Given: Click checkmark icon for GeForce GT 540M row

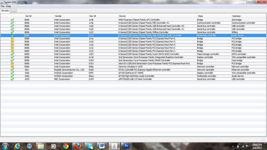Looking at the screenshot, I should [12, 73].
